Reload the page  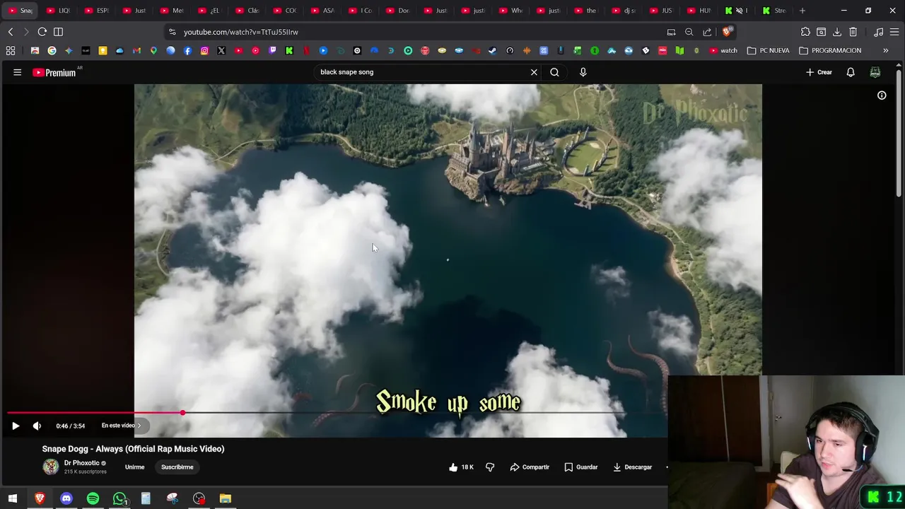click(x=42, y=32)
